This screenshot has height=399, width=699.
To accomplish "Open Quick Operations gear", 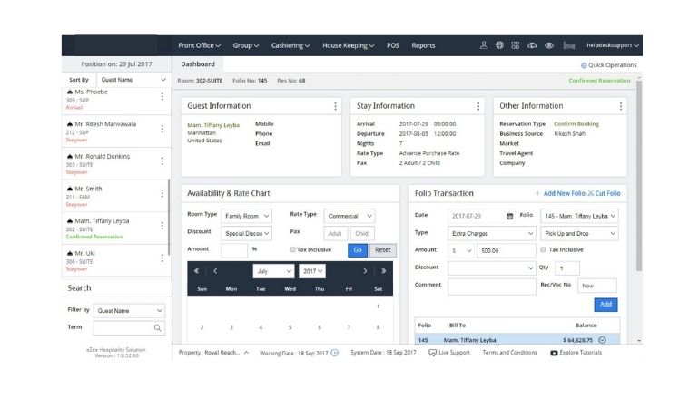I will click(584, 65).
